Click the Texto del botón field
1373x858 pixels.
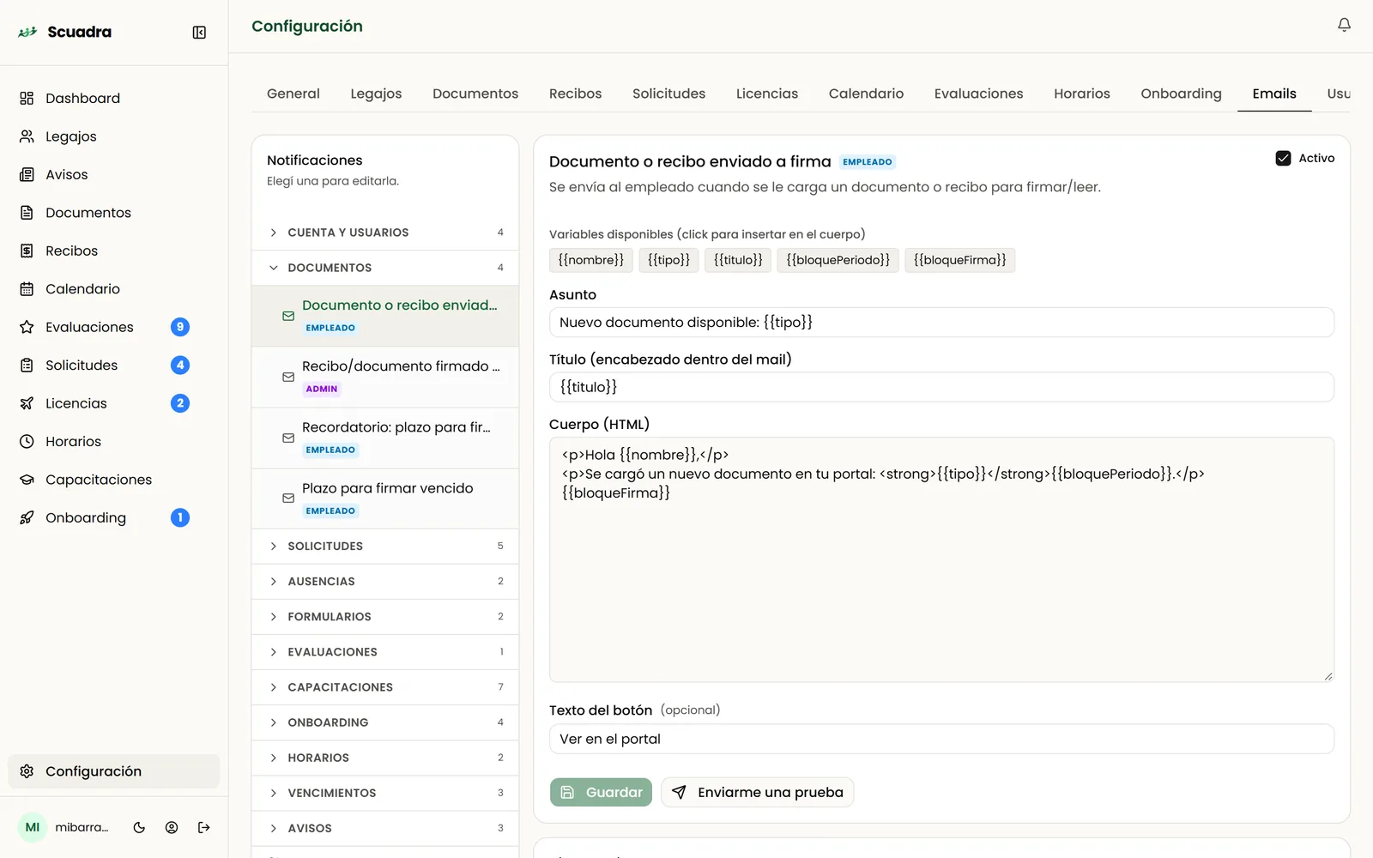[941, 739]
